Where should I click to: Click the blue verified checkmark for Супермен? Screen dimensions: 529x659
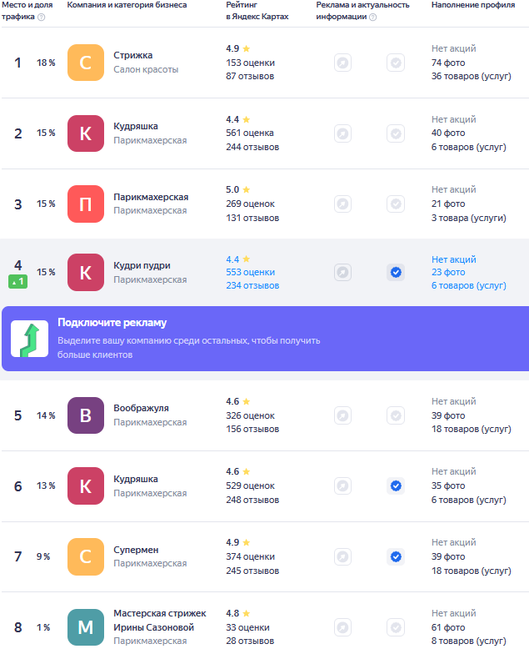click(396, 556)
